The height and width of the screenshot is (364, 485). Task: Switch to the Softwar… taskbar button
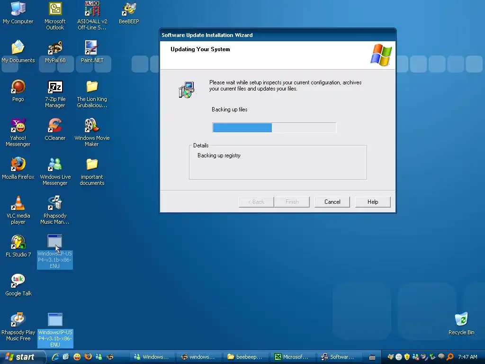coord(339,357)
